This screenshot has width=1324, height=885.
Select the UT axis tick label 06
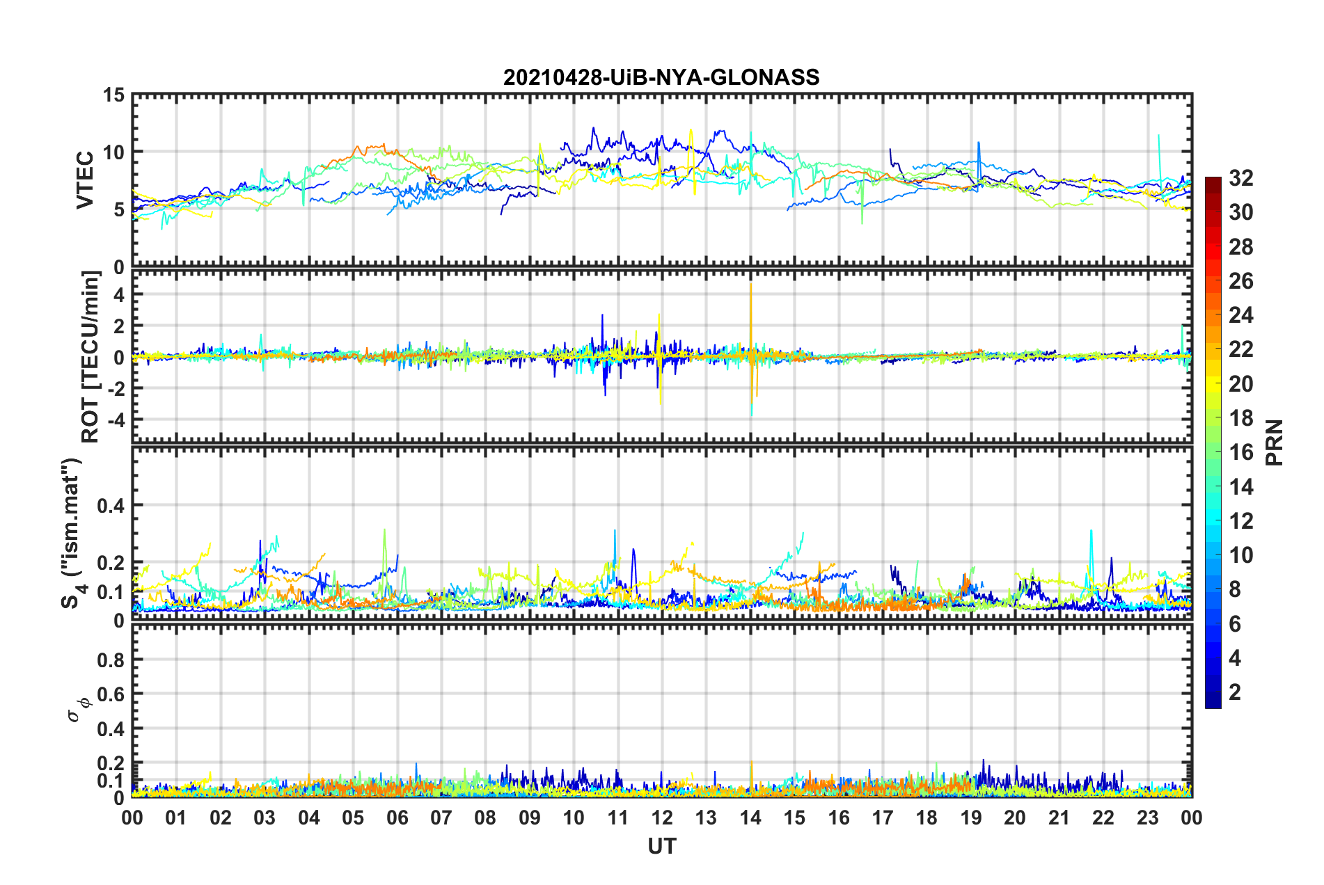coord(397,818)
